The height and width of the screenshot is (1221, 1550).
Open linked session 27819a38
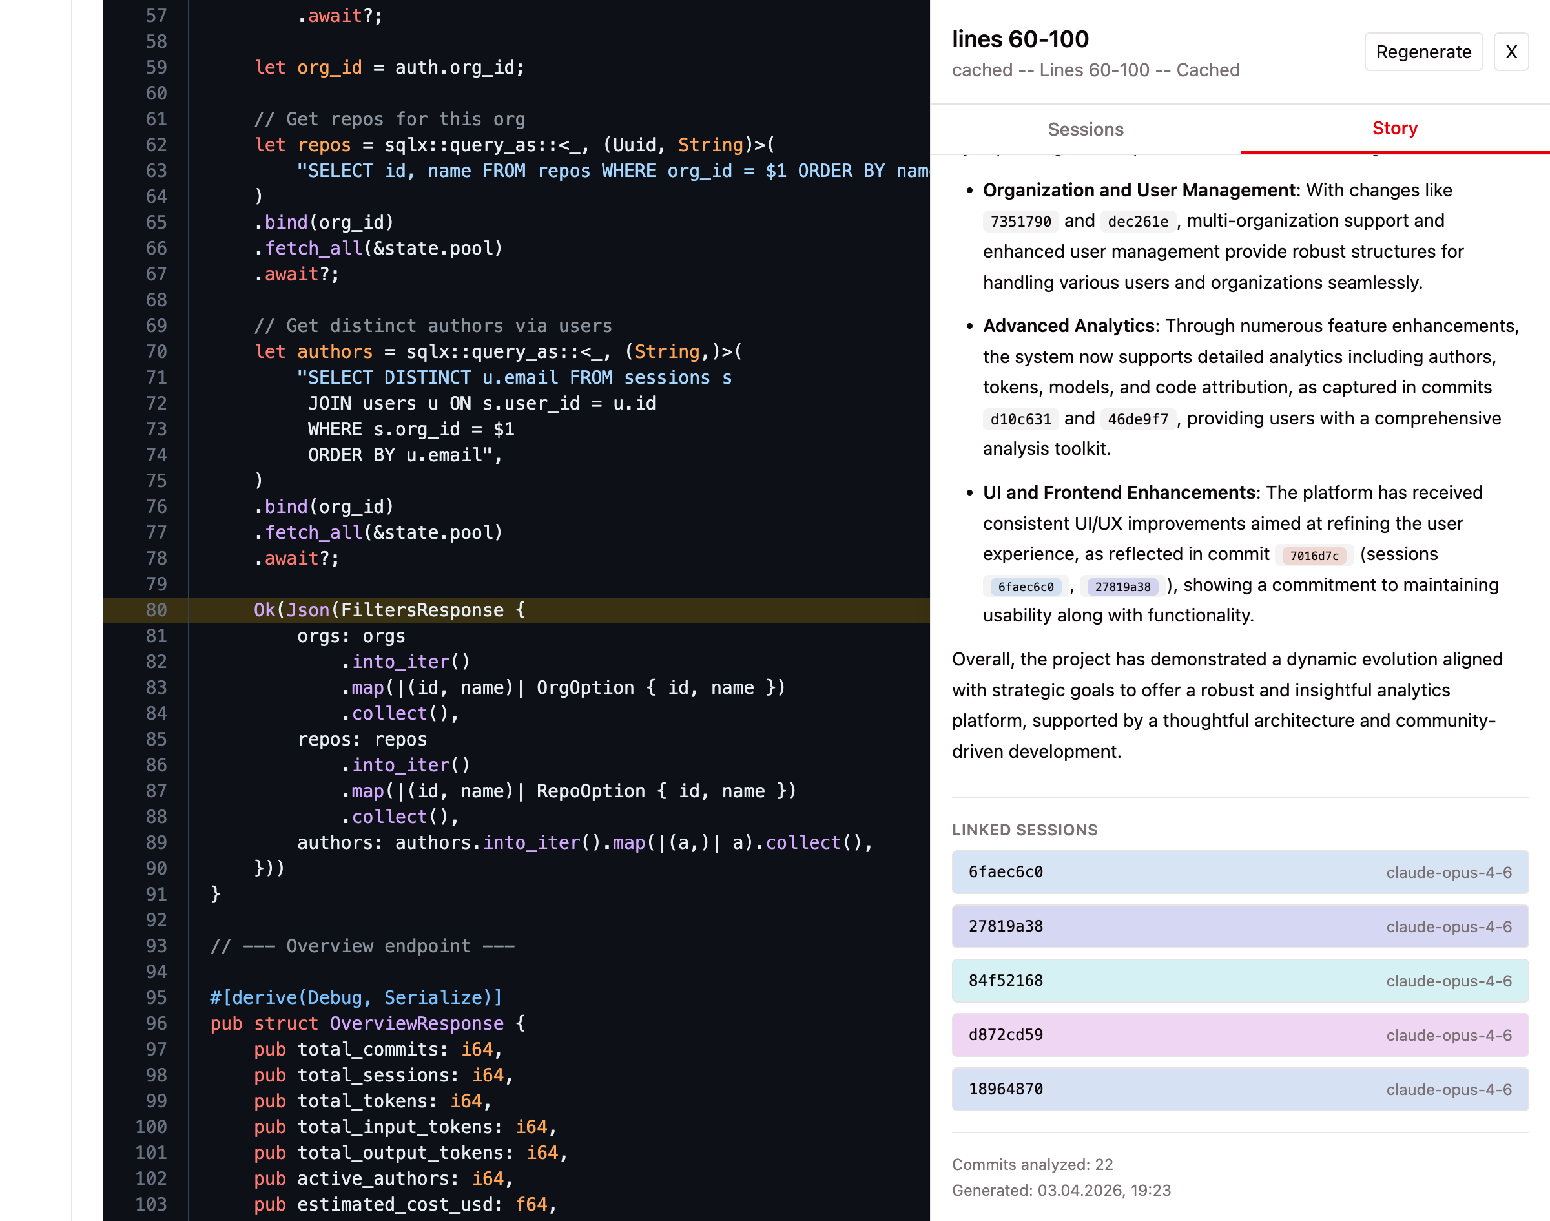(1239, 926)
